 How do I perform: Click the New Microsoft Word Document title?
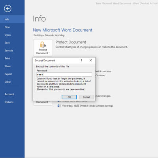pyautogui.click(x=62, y=30)
